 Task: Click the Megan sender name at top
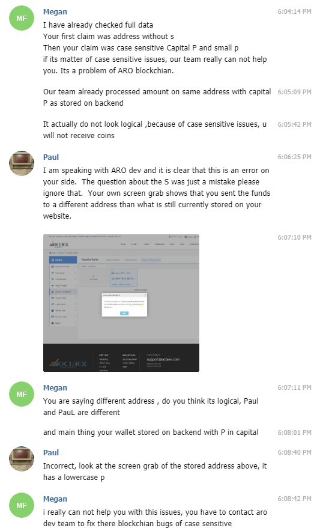55,12
